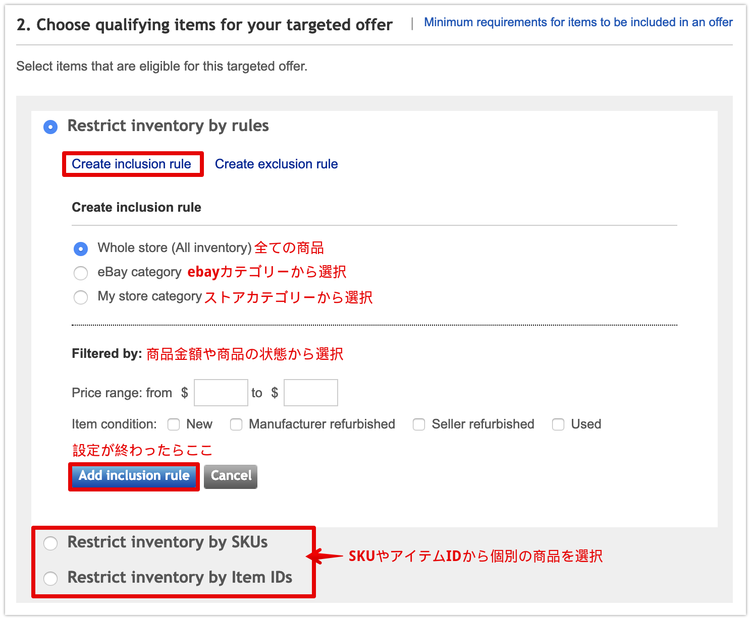Click the Create inclusion rule link
The height and width of the screenshot is (620, 751).
[x=131, y=164]
